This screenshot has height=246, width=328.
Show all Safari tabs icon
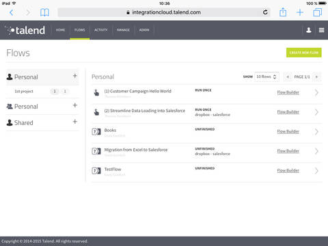pos(318,12)
